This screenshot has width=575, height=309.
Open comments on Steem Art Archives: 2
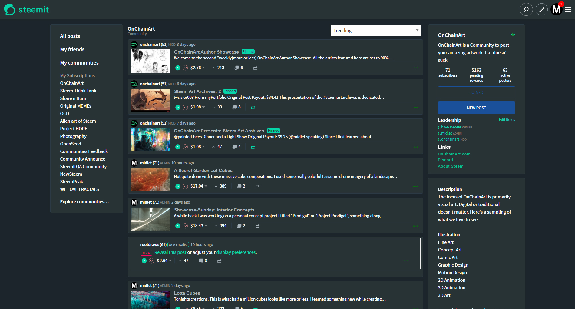point(236,107)
